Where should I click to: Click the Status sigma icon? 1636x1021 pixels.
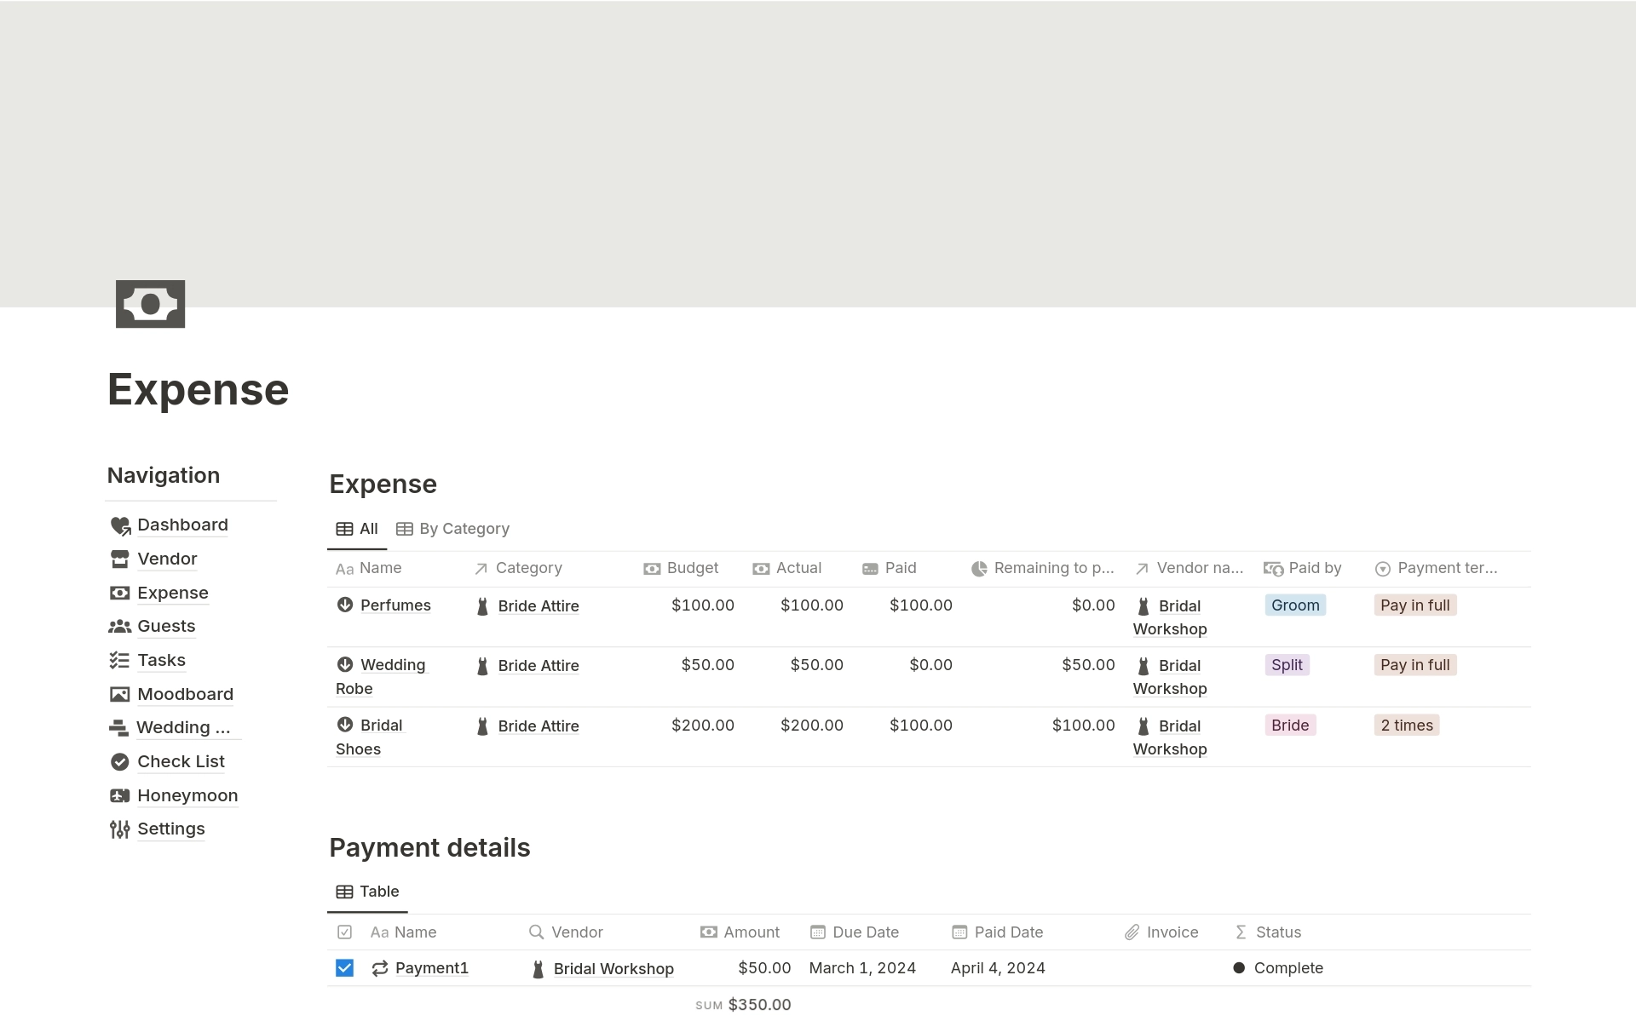(1241, 932)
